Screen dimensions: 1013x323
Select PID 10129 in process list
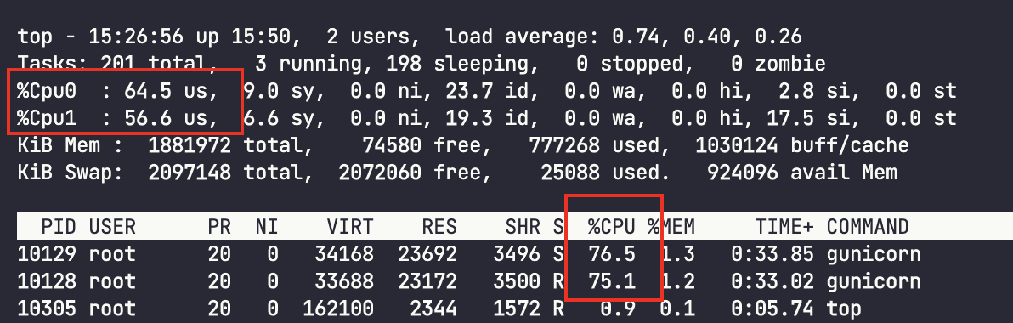47,254
